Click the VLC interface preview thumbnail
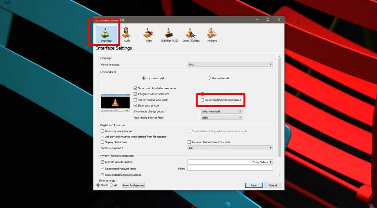The image size is (377, 208). pyautogui.click(x=115, y=103)
